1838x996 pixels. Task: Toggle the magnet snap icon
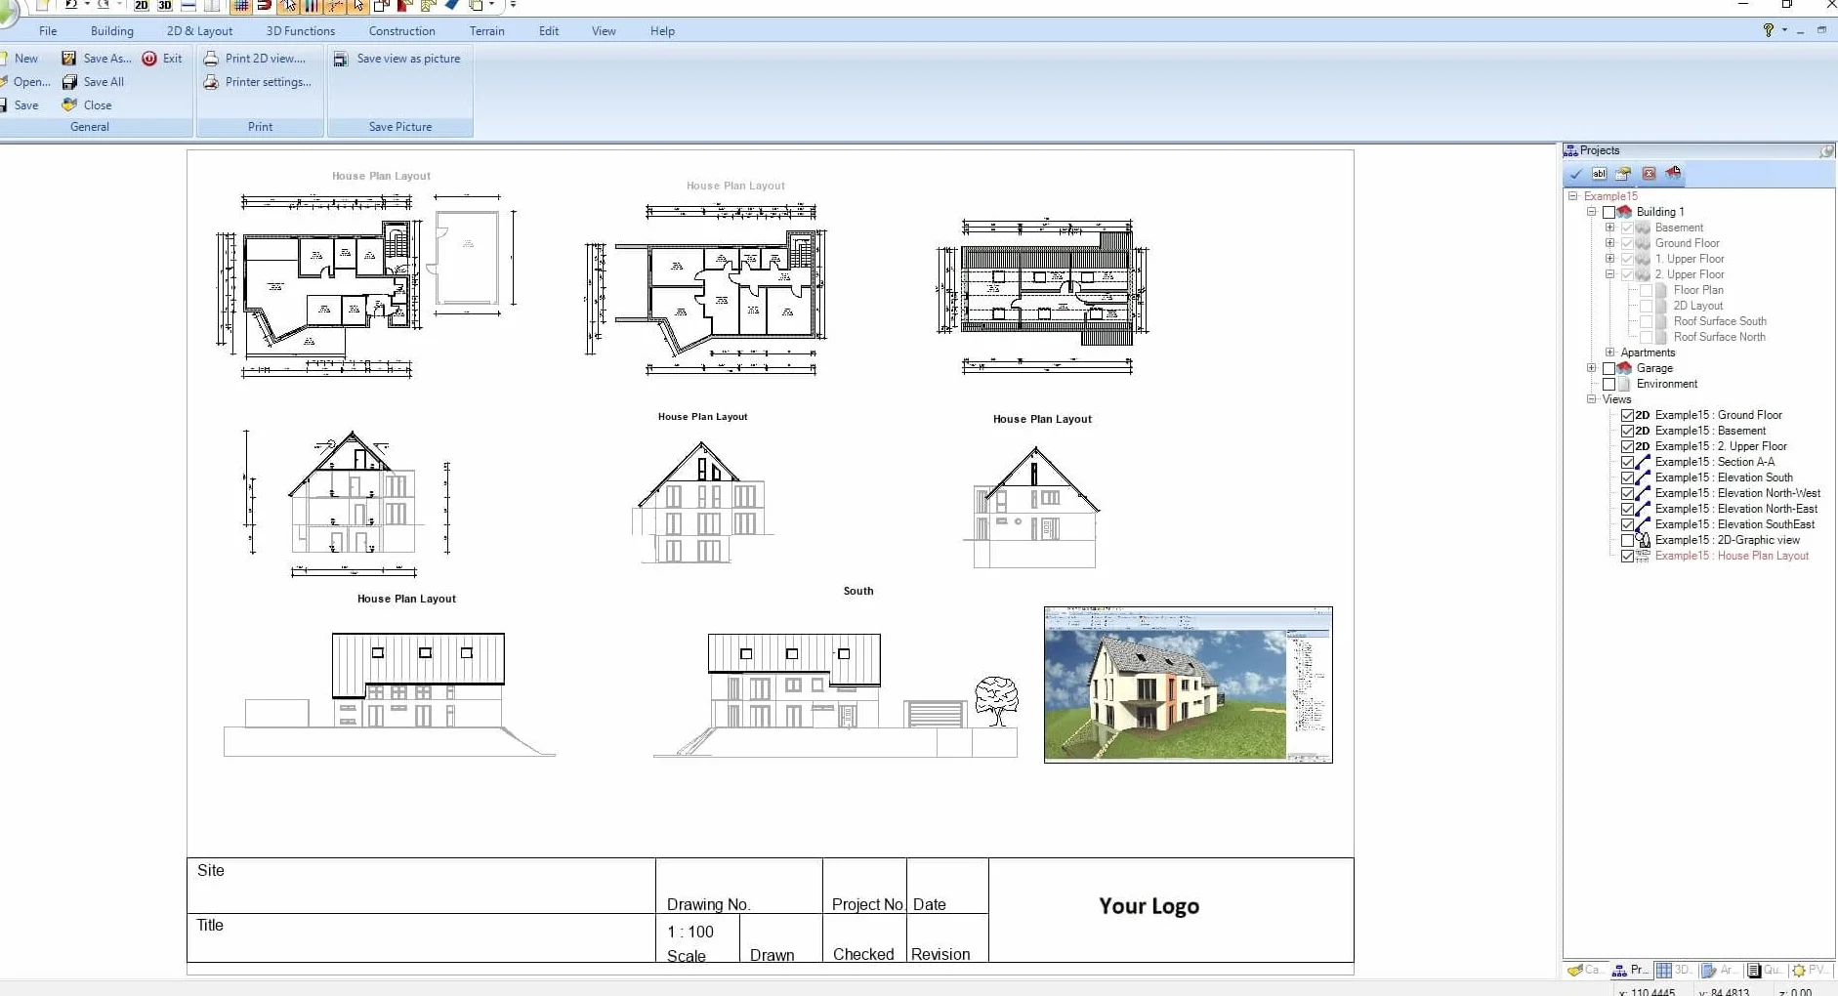[x=264, y=5]
